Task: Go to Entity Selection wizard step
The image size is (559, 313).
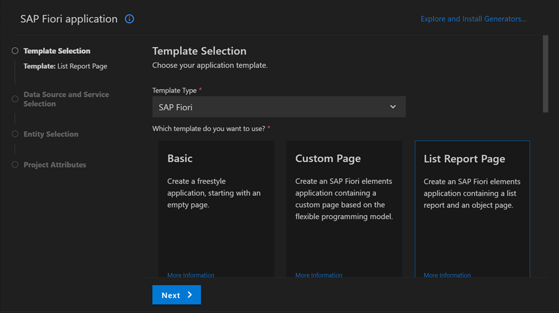Action: point(51,134)
